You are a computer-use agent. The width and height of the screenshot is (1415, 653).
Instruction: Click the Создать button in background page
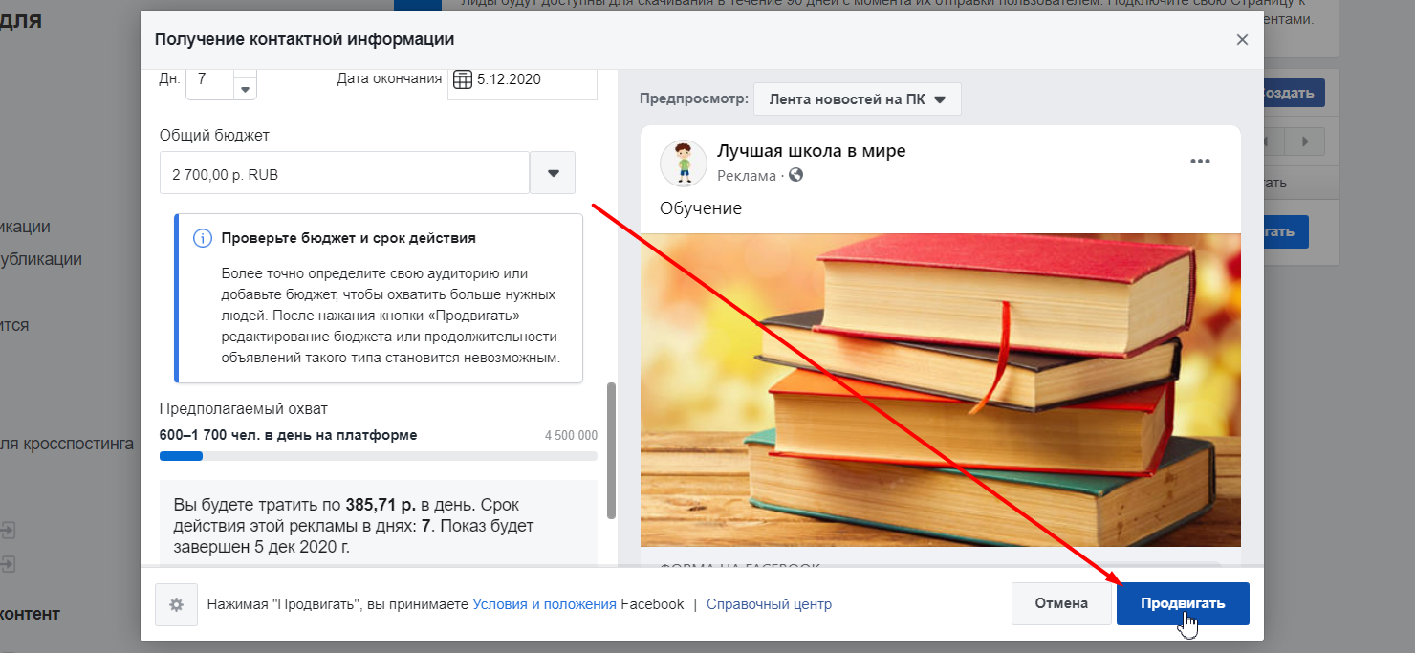point(1295,93)
